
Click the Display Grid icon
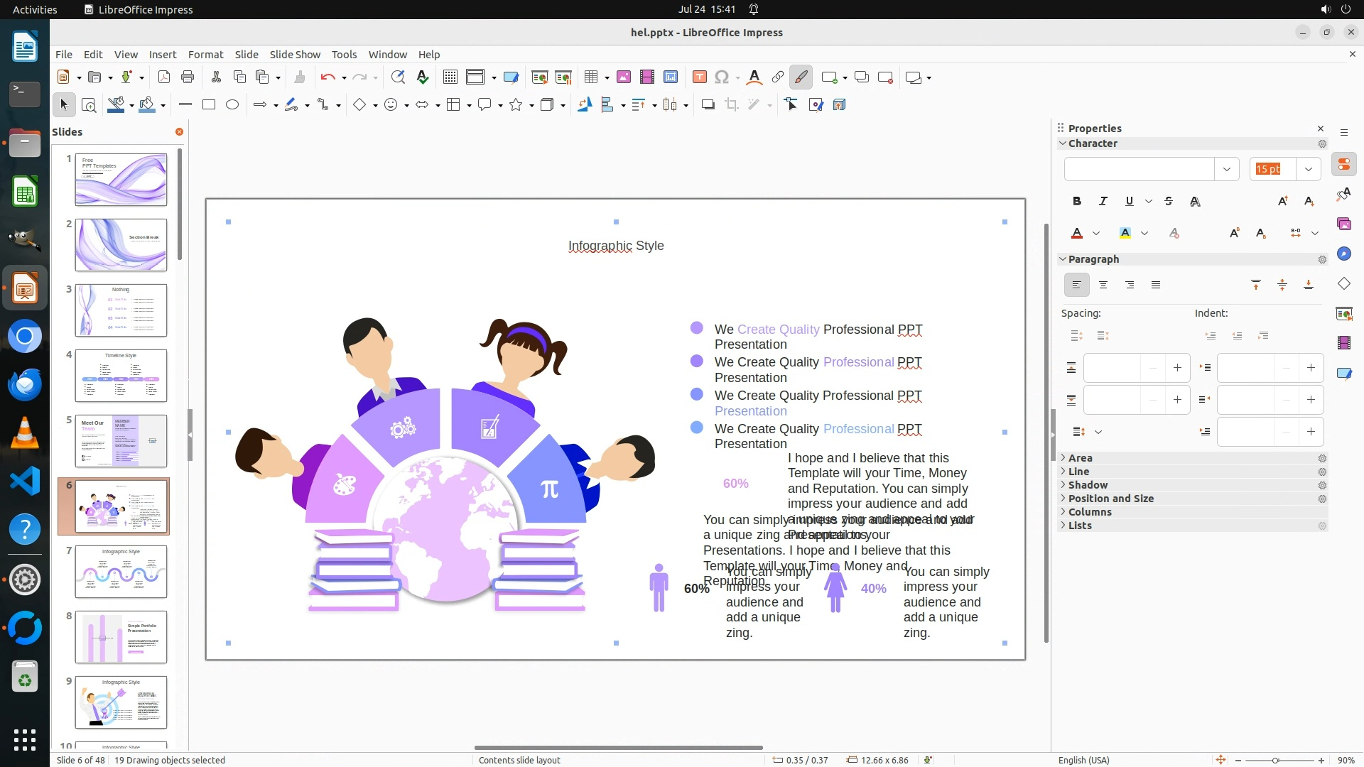[450, 77]
